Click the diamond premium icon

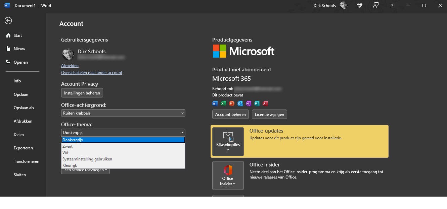360,5
